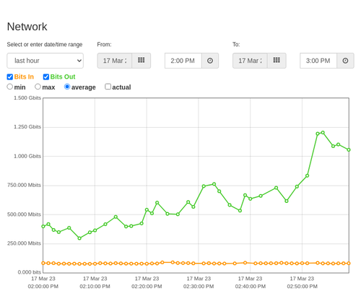Click the From time field '2:00 PM'
Screen dimensions: 361x291
(x=183, y=61)
